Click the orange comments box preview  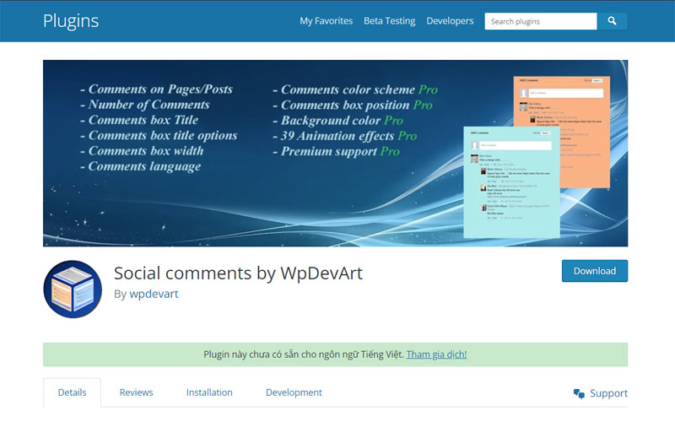coord(562,132)
